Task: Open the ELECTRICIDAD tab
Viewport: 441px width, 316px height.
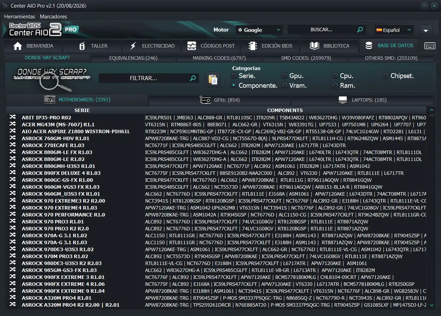Action: point(152,46)
